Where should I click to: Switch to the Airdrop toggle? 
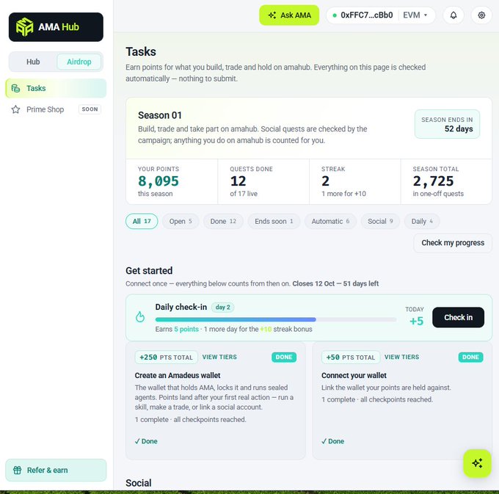tap(79, 62)
